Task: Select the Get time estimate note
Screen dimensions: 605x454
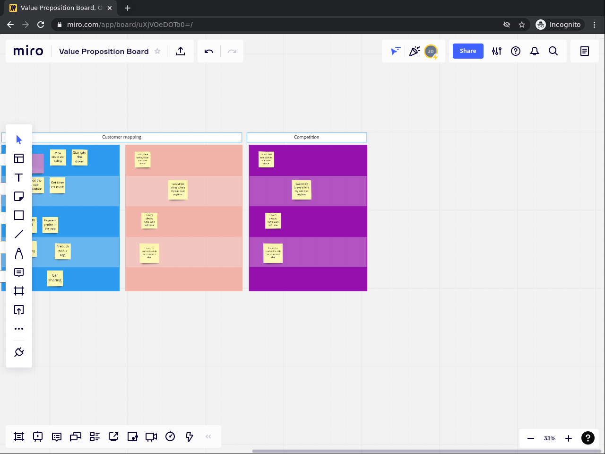Action: pos(57,185)
